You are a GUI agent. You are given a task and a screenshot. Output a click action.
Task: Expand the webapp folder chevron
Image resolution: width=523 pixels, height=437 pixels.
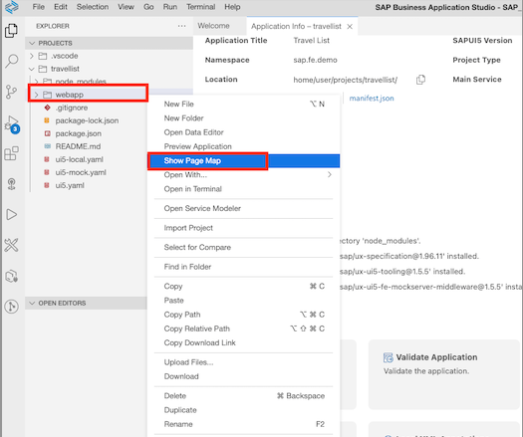(36, 95)
